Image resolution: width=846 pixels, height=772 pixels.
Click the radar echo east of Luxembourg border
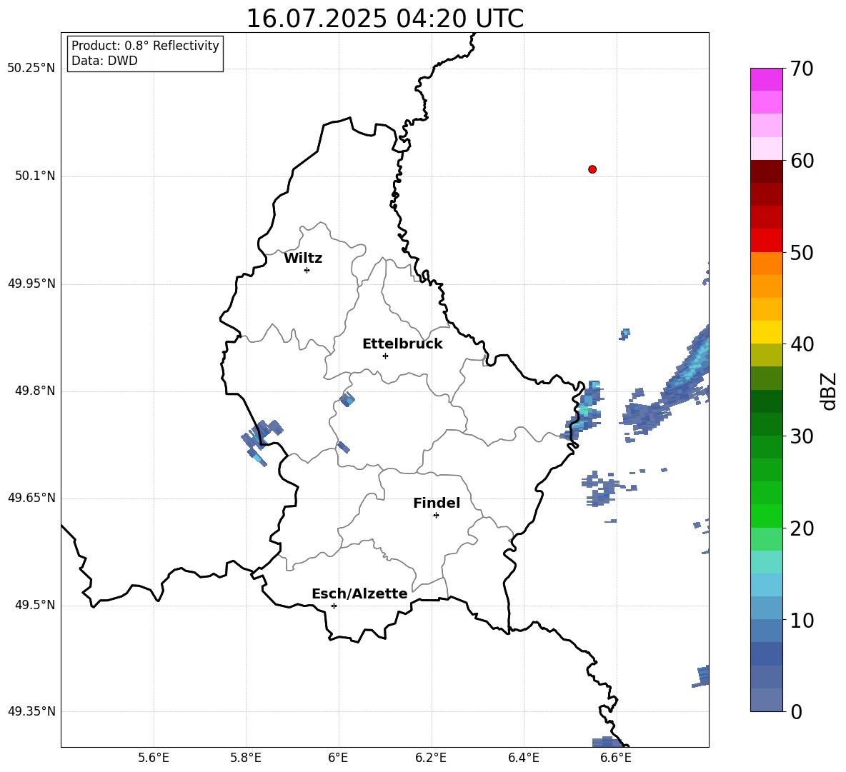584,411
